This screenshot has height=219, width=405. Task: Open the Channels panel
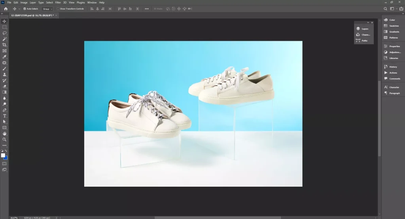click(364, 34)
